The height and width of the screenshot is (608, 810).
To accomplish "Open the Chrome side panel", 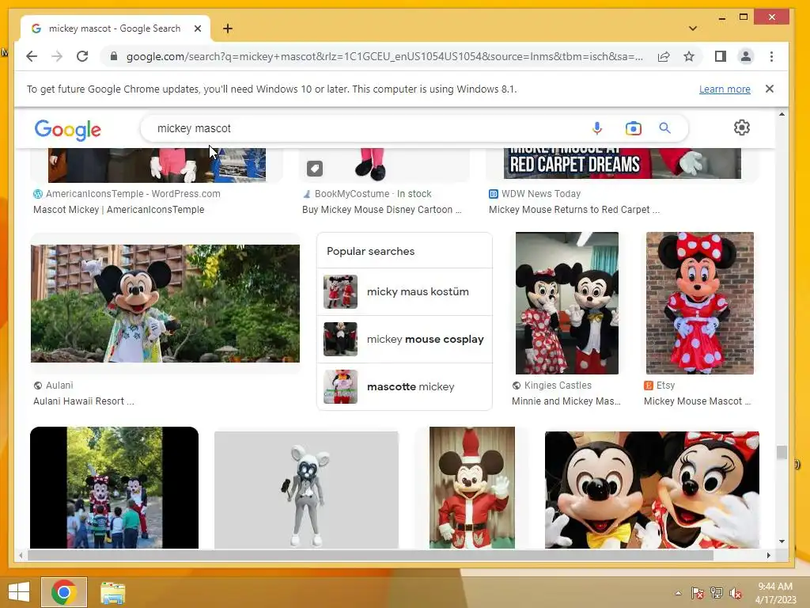I will [x=720, y=56].
